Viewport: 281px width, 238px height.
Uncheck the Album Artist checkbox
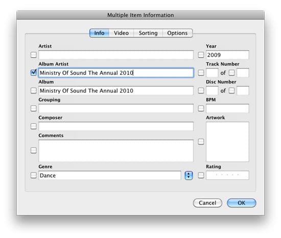tap(34, 73)
